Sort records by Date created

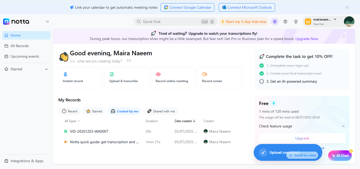tap(185, 121)
